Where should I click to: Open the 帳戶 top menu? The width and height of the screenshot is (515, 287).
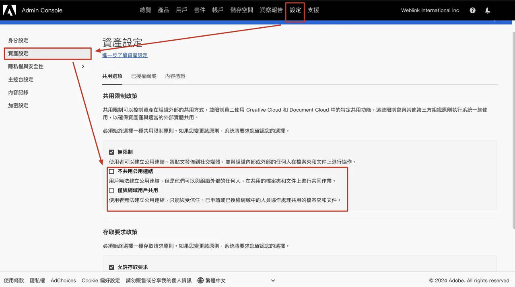coord(218,10)
